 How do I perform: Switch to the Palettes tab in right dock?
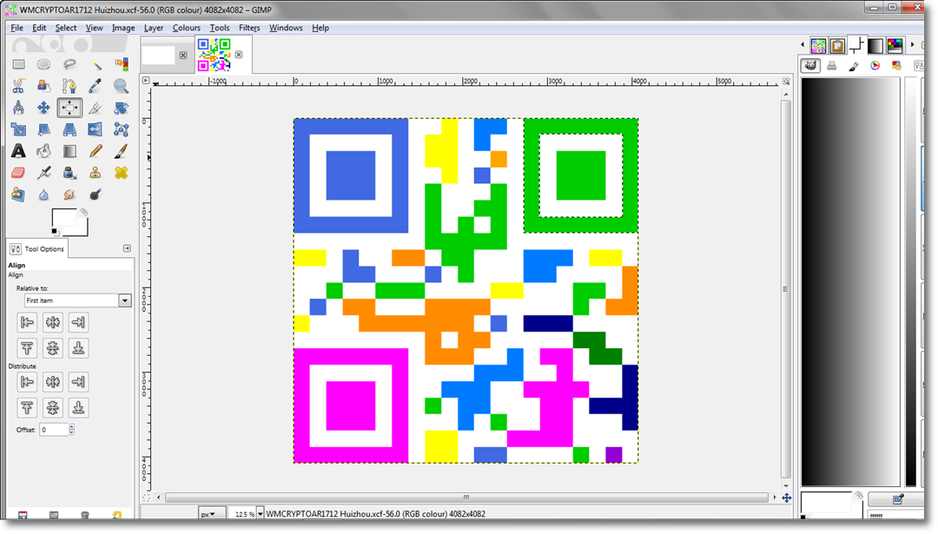click(895, 45)
